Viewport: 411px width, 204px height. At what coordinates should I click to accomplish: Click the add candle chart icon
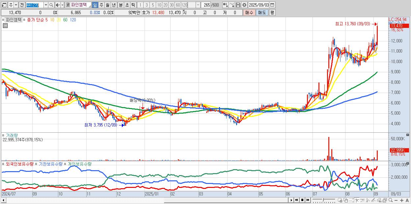pos(226,5)
